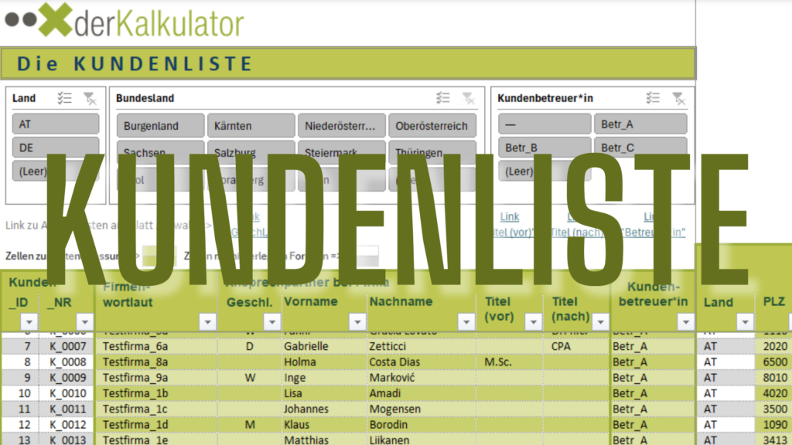The height and width of the screenshot is (445, 792).
Task: Clear the filter on the Kundenbetreuer*in slicer
Action: coord(678,98)
